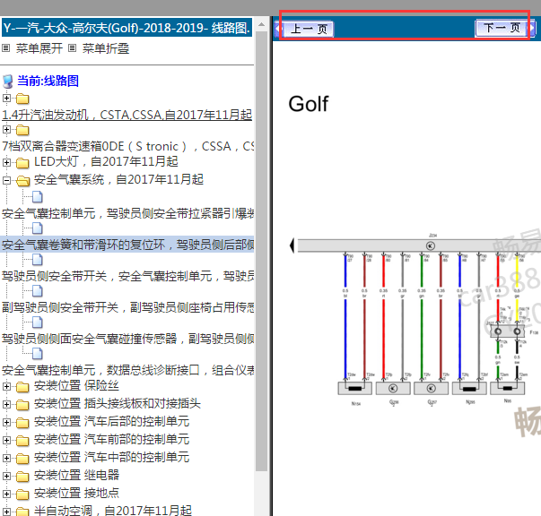Open the LED大灯，自2017年11月起 entry
This screenshot has width=541, height=516.
pos(106,161)
